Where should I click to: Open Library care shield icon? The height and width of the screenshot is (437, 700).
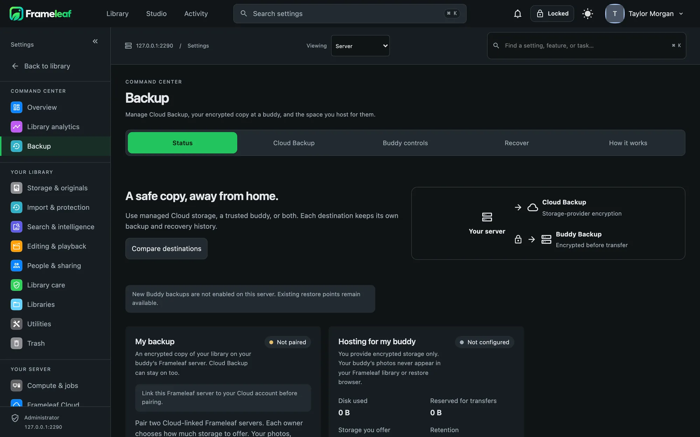pos(16,285)
